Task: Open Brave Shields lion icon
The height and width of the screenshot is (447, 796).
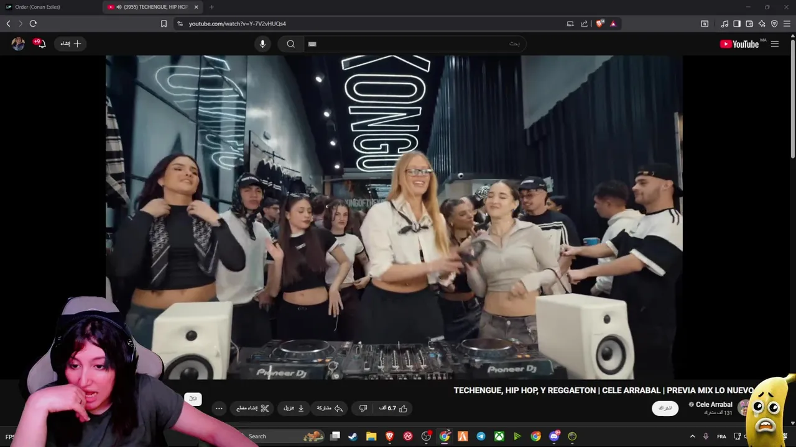Action: (600, 24)
